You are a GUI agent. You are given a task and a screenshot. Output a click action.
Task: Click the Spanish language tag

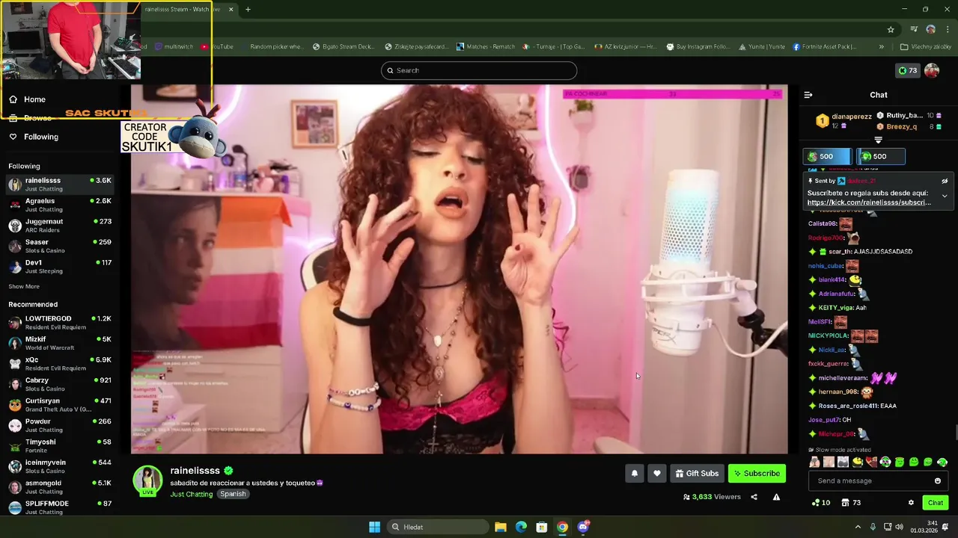233,494
